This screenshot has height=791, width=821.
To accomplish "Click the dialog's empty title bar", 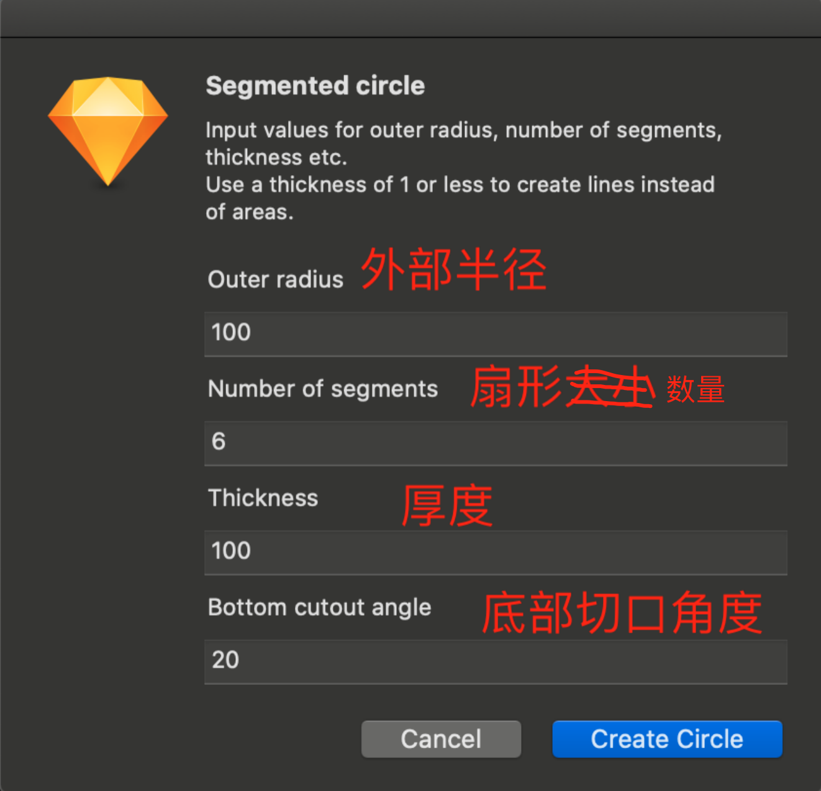I will (x=410, y=19).
